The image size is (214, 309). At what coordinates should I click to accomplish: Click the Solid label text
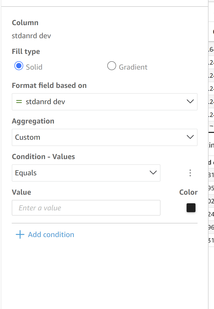[34, 67]
